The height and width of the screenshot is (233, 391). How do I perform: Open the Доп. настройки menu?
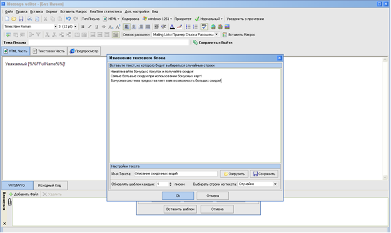click(x=137, y=12)
